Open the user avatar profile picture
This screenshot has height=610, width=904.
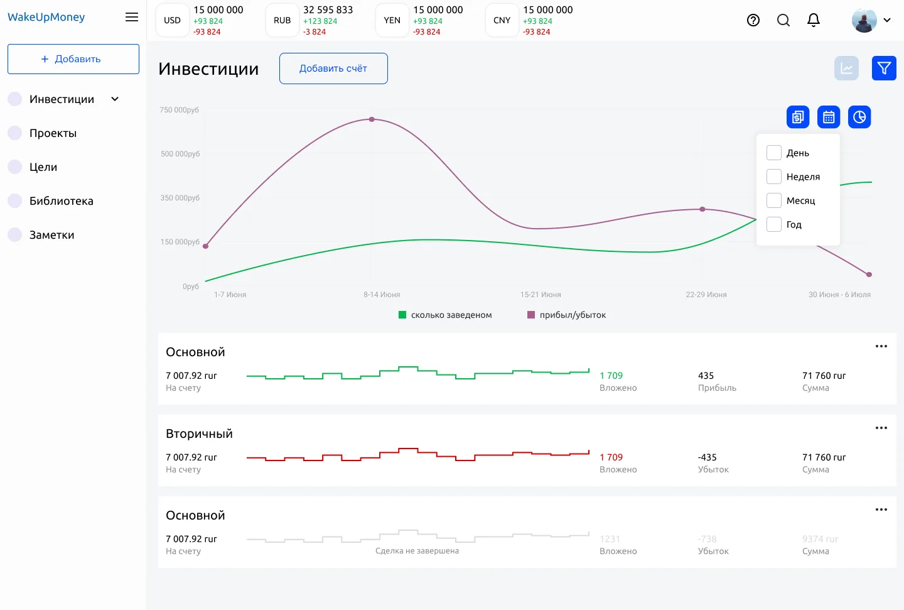coord(864,20)
